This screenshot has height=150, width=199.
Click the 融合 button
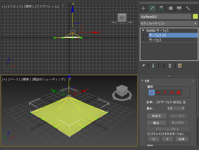pos(157,122)
